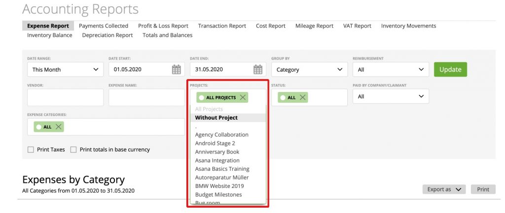Remove the Expense Categories ALL tag X
505x213 pixels.
pos(58,126)
